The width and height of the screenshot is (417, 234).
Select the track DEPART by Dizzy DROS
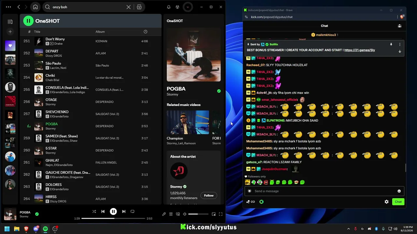[x=91, y=53]
